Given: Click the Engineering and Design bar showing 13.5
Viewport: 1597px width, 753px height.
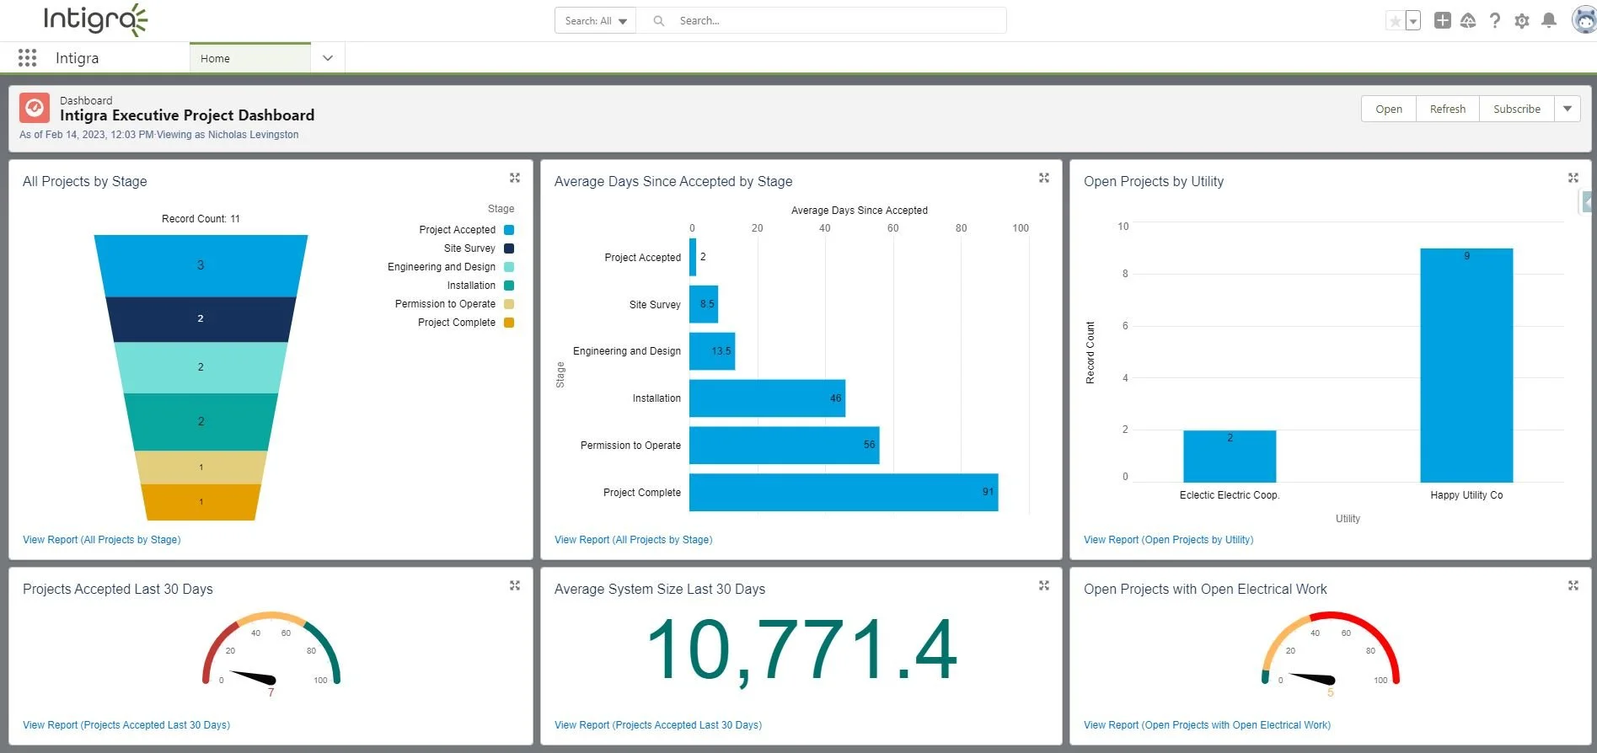Looking at the screenshot, I should pos(712,351).
